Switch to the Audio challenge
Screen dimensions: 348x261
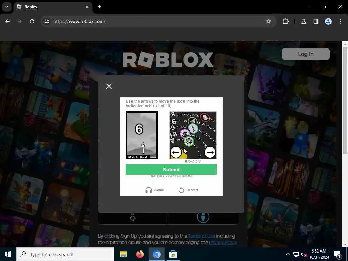(155, 190)
